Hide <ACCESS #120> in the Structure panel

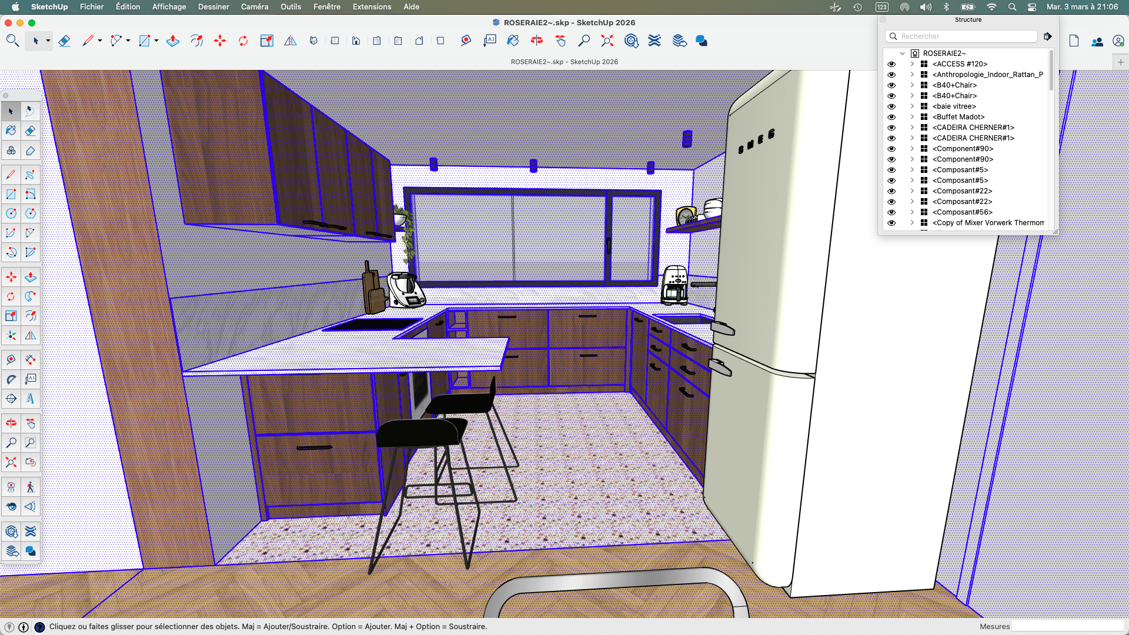tap(891, 64)
